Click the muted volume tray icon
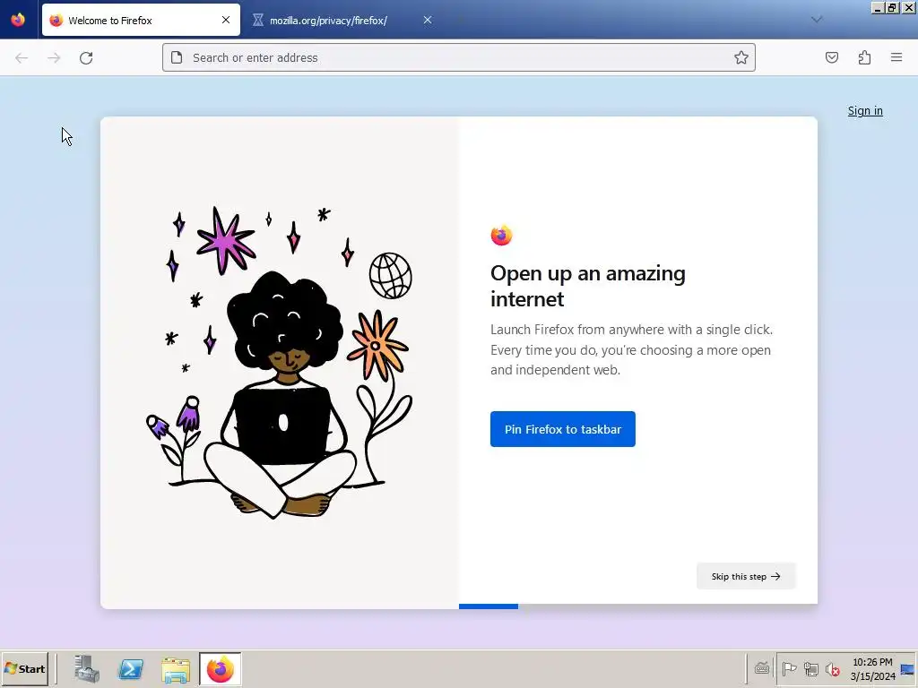 pyautogui.click(x=832, y=668)
